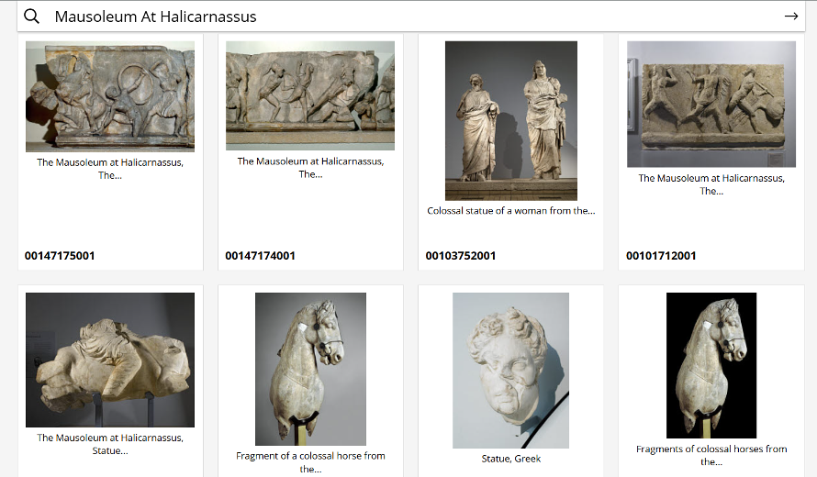The image size is (817, 477).
Task: Open the relief image above ID 00101712001
Action: tap(711, 104)
